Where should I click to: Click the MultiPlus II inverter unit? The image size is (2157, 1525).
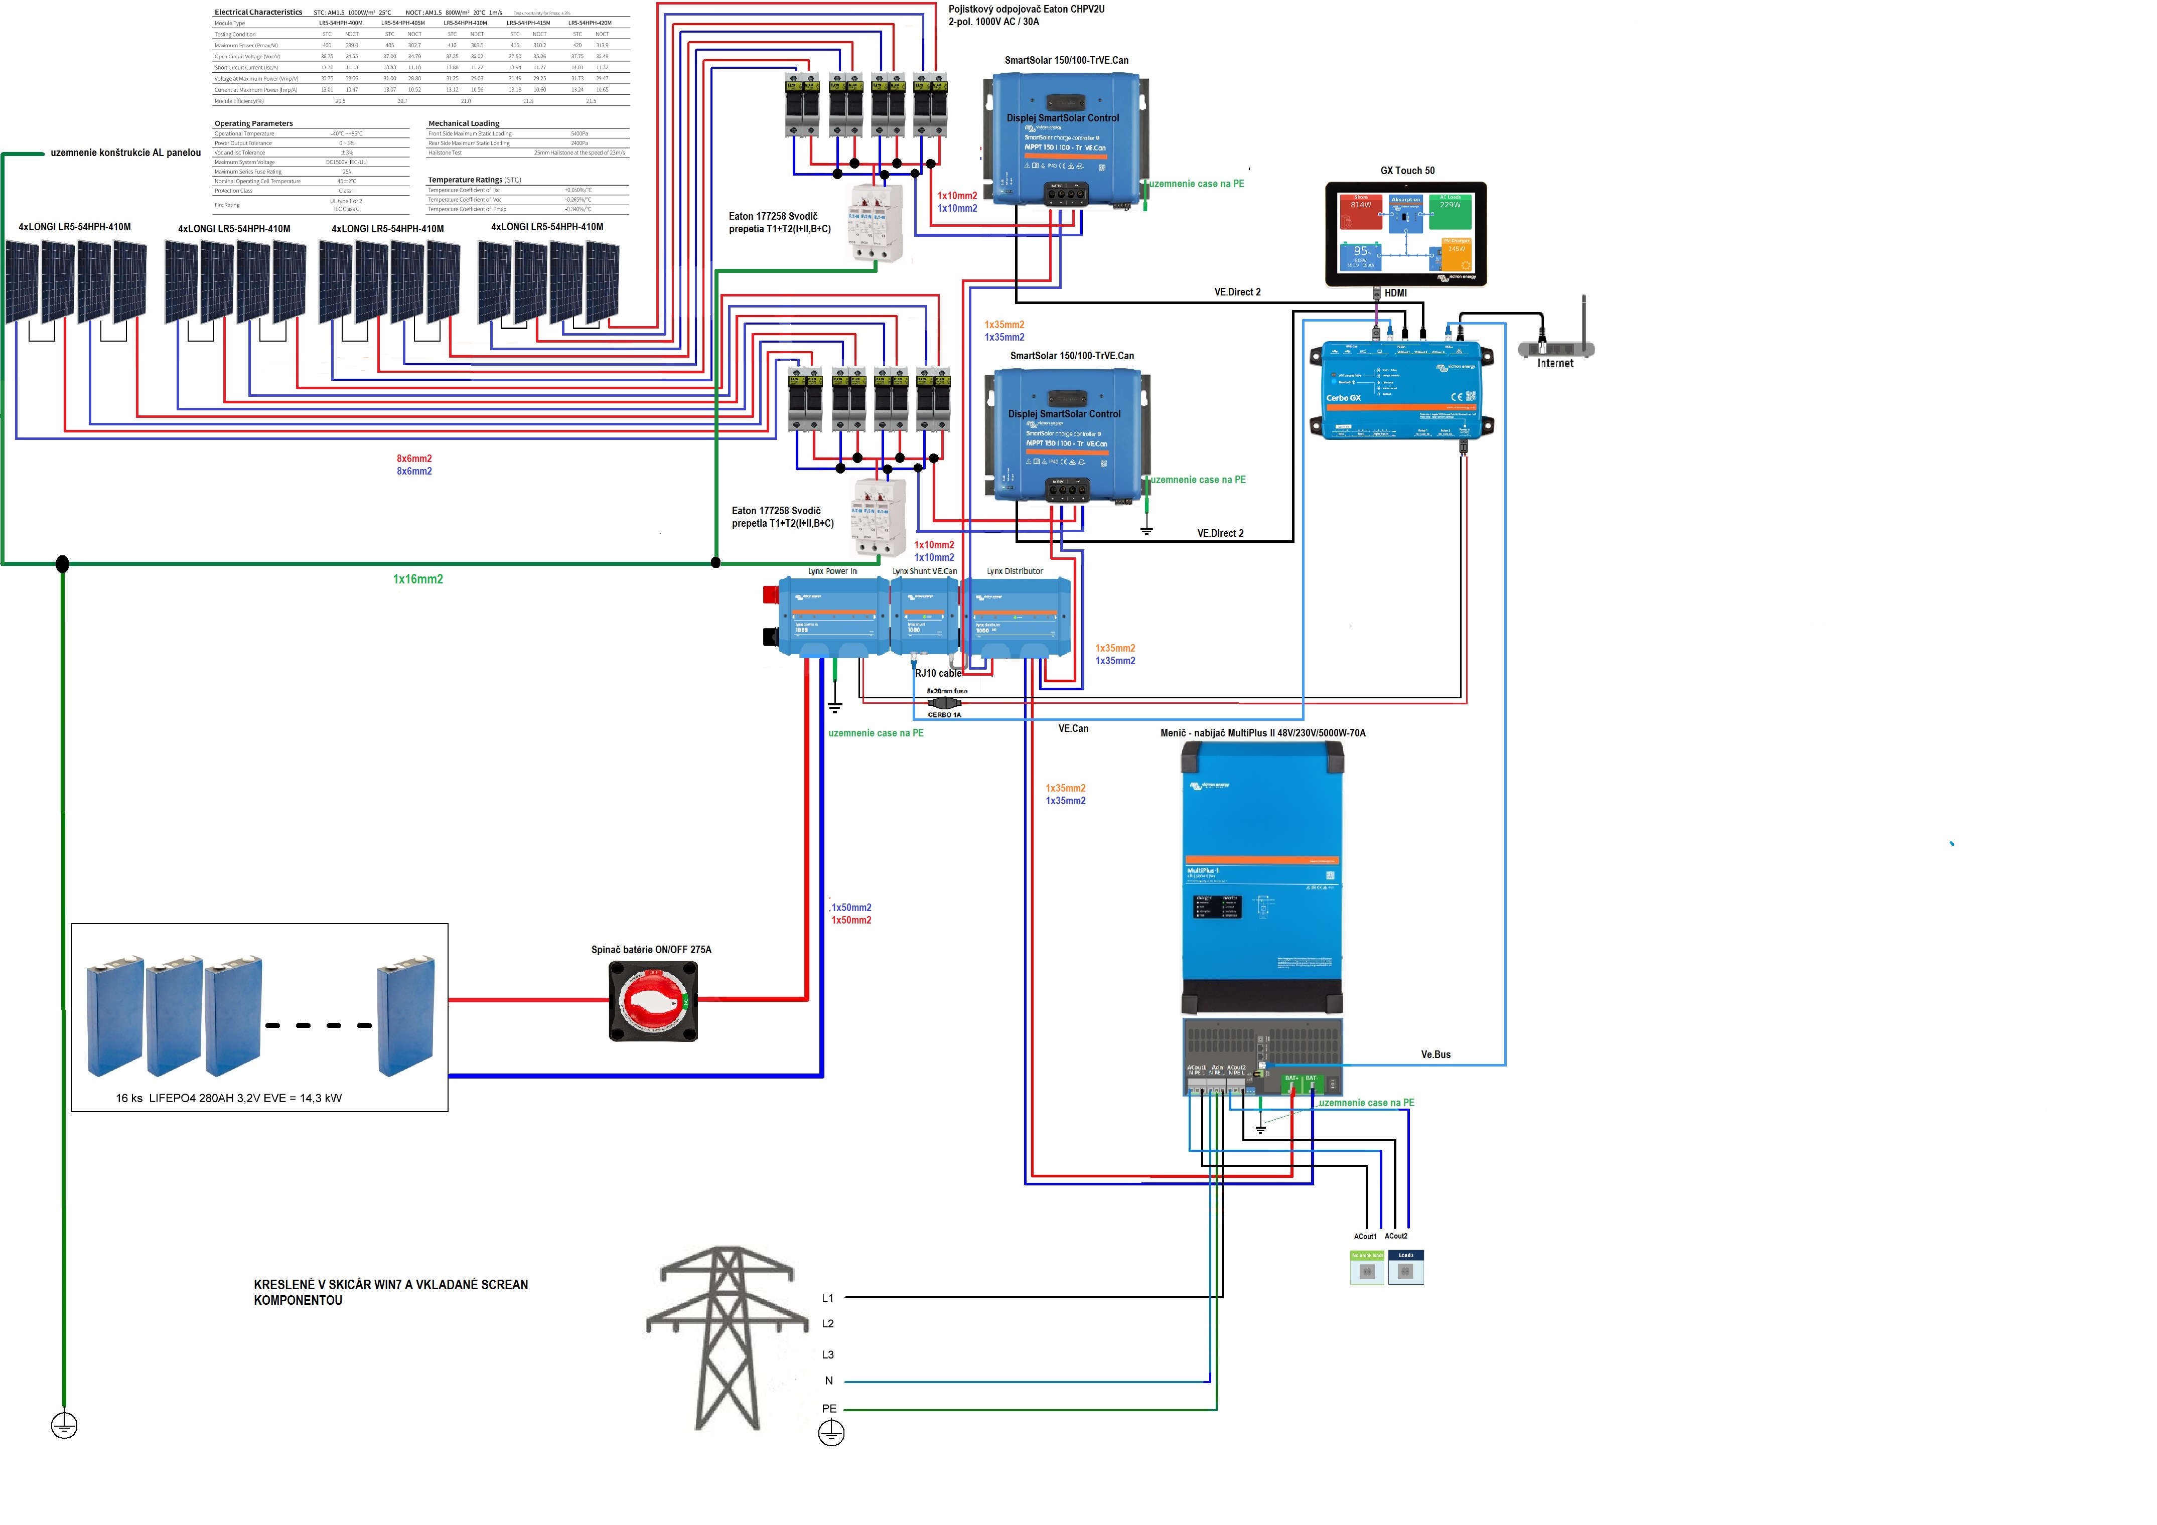(x=1262, y=878)
